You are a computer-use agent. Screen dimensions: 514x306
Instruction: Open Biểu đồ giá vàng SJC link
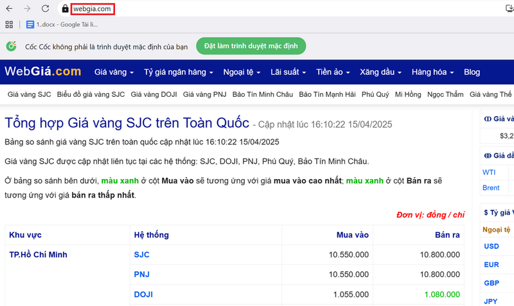(x=91, y=94)
